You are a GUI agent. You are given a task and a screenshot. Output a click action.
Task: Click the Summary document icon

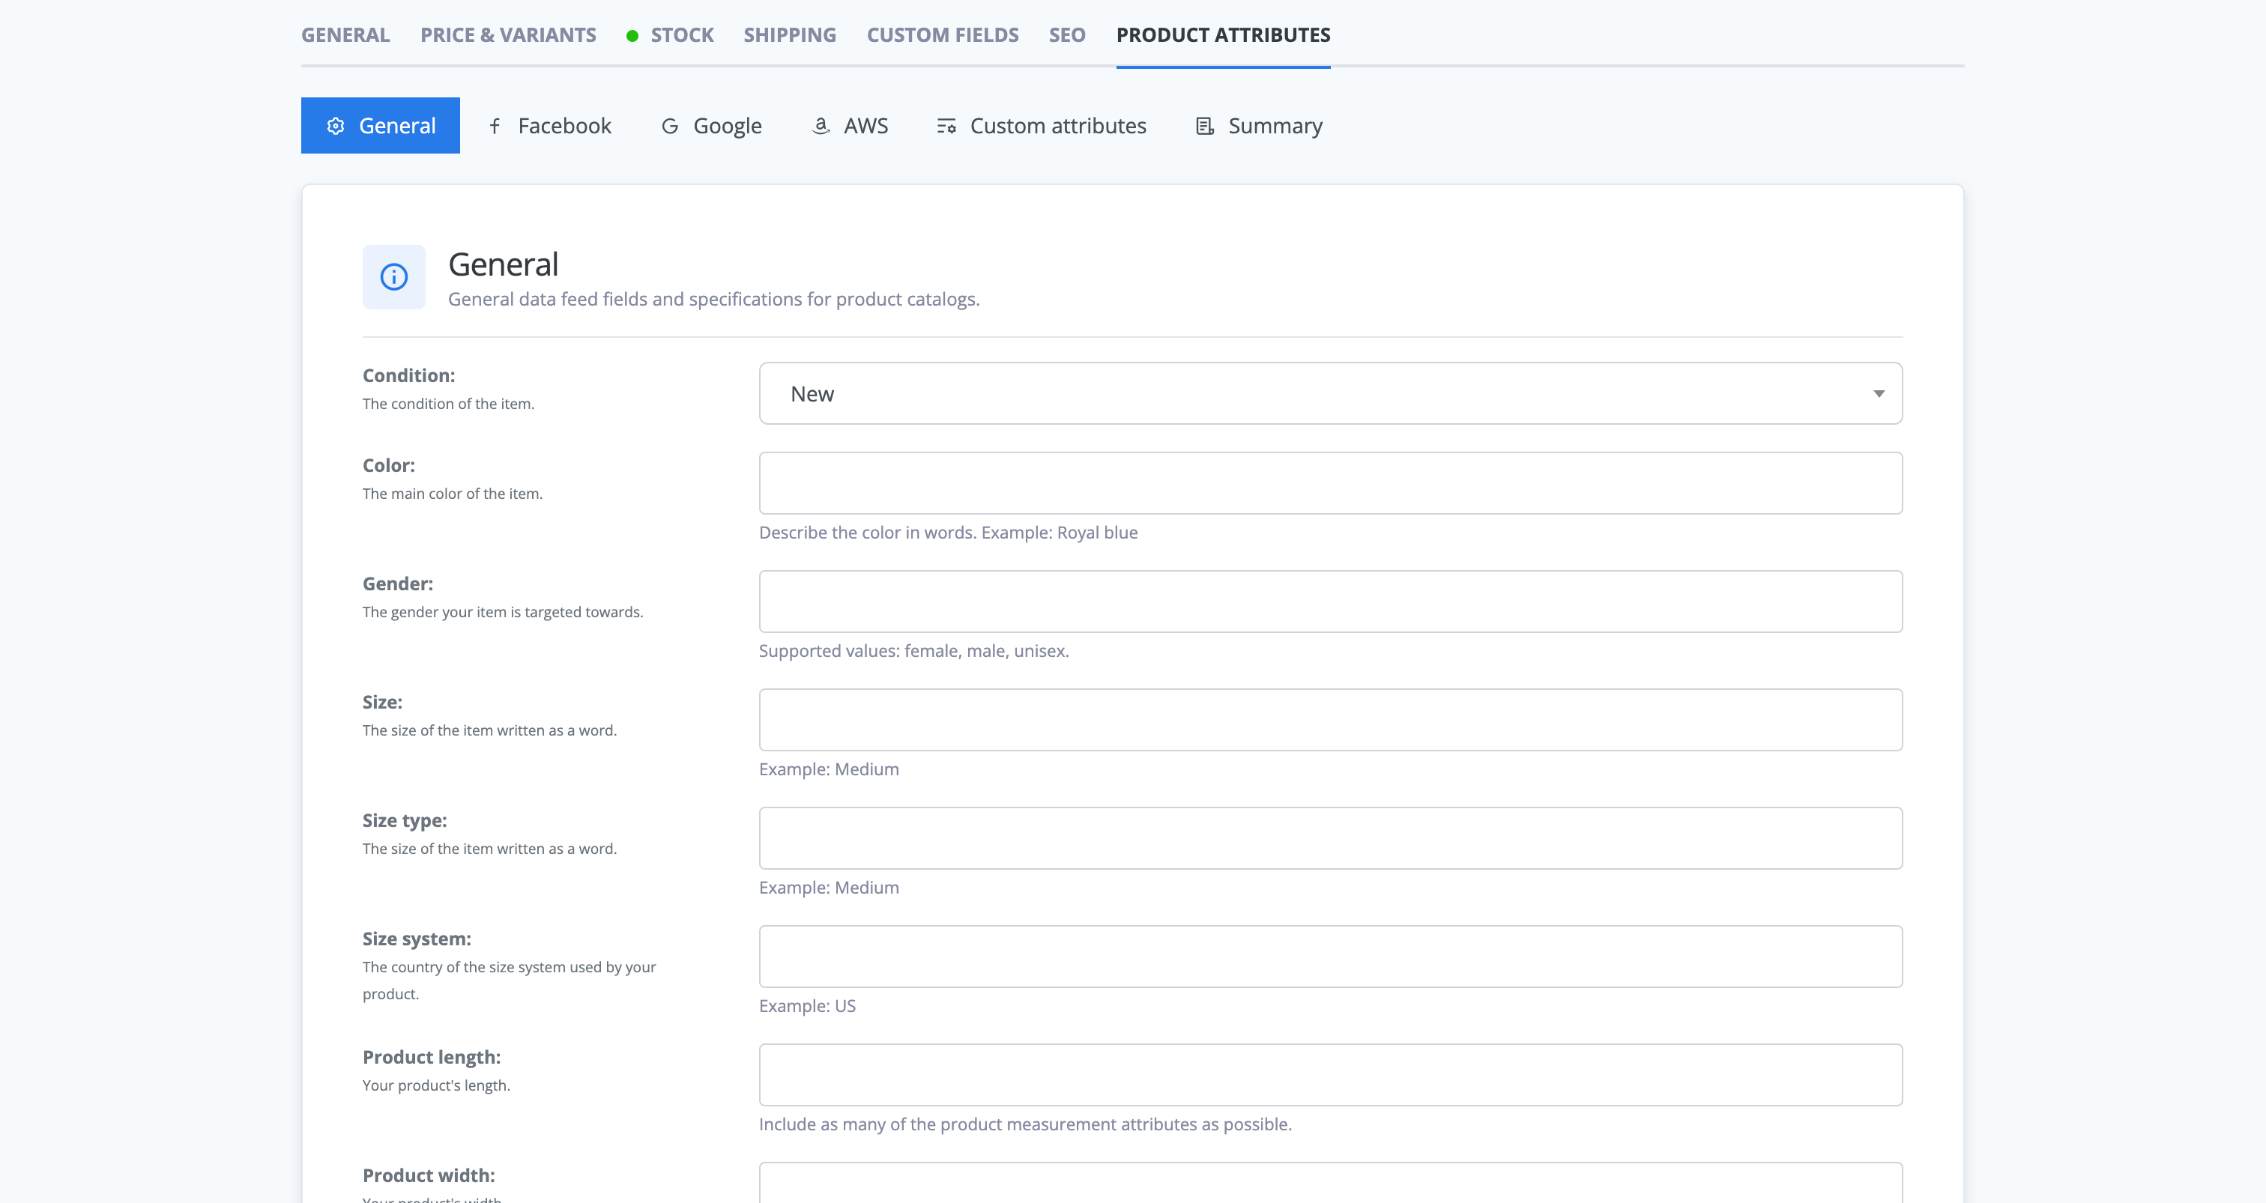click(1205, 126)
